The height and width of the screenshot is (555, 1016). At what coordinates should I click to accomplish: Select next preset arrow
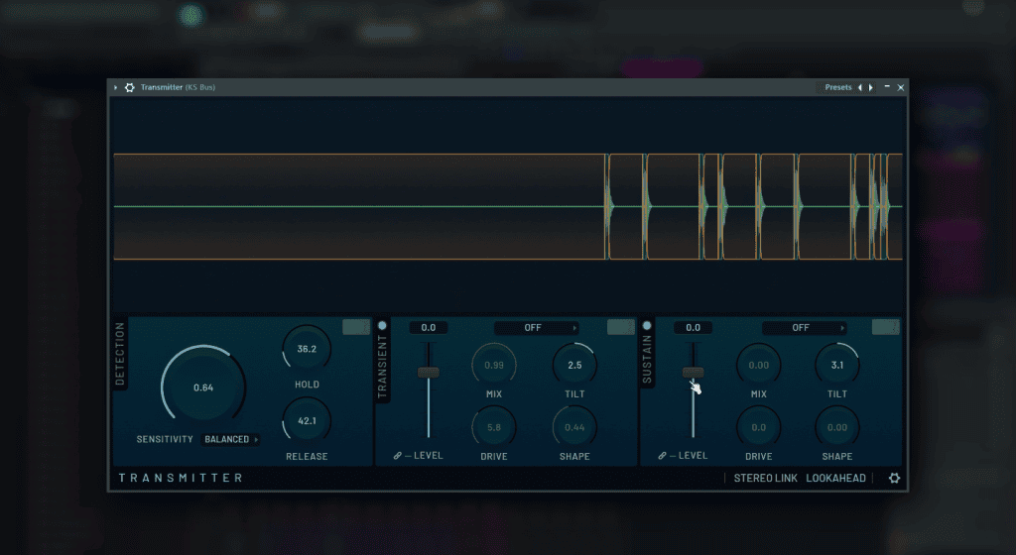(871, 87)
